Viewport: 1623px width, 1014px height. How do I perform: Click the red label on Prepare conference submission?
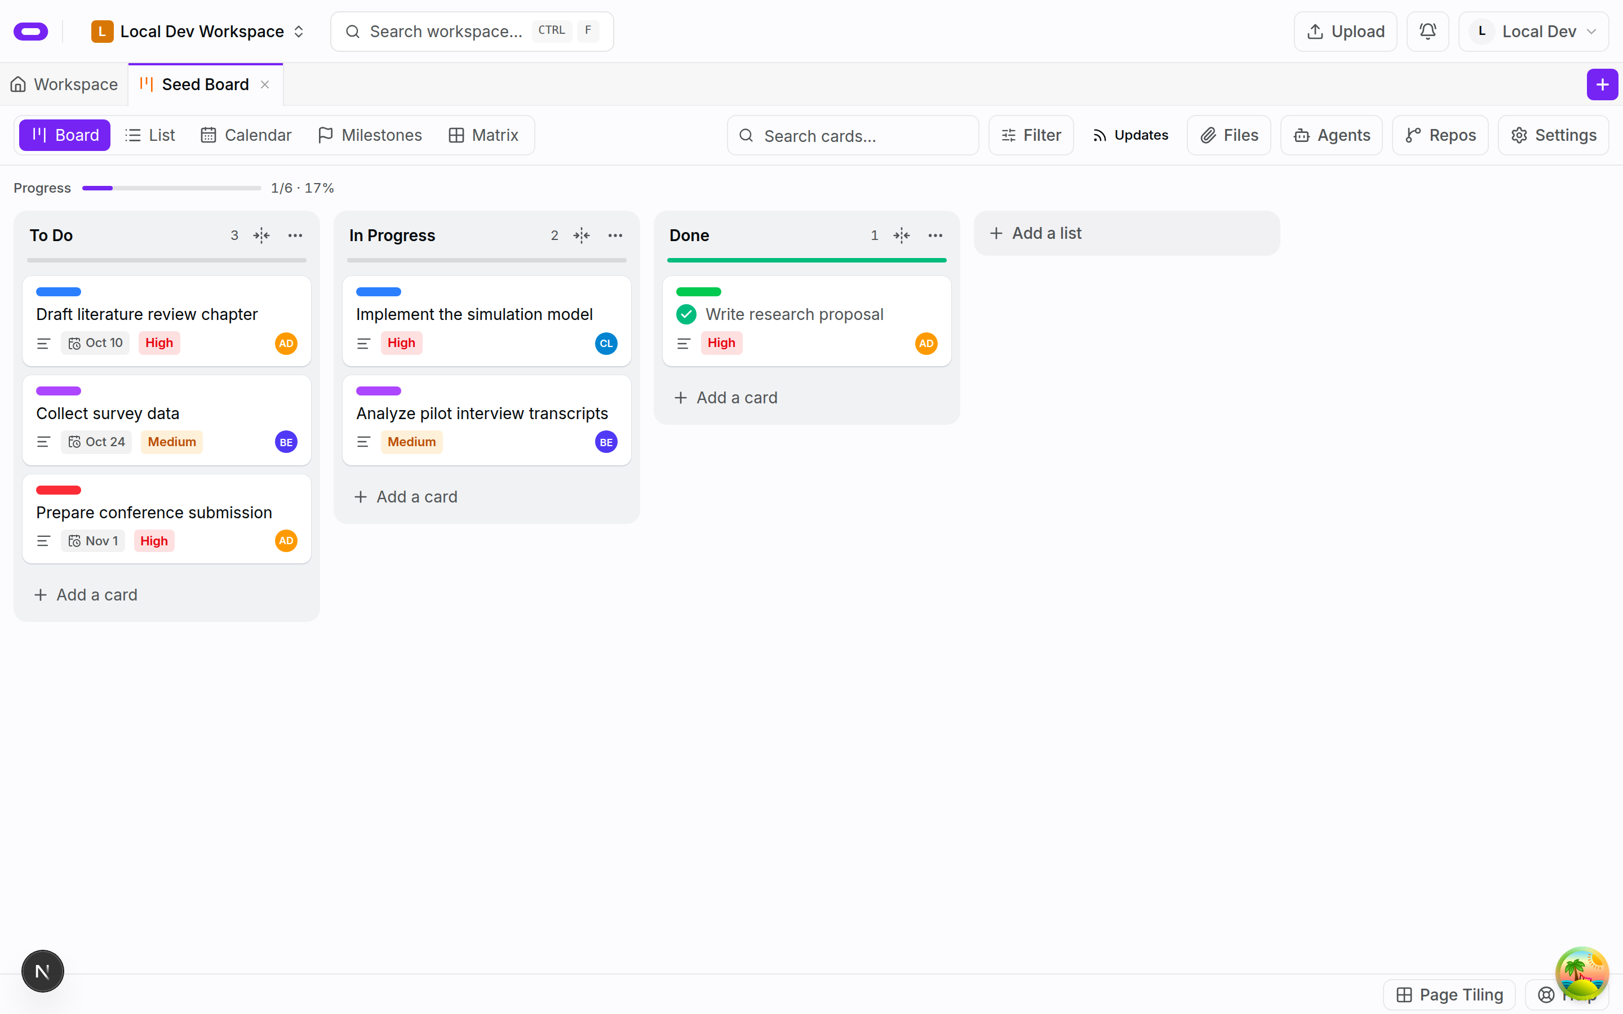coord(59,490)
